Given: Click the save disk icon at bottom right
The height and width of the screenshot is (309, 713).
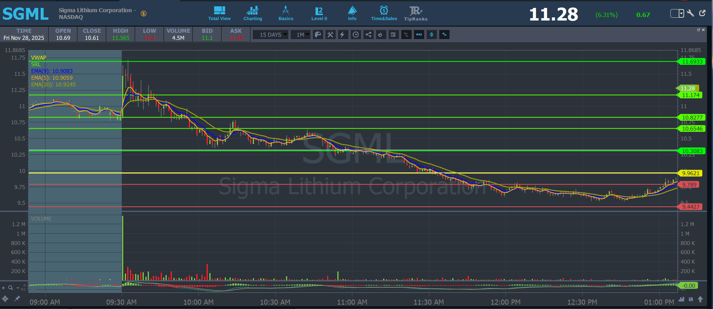Looking at the screenshot, I should point(691,299).
